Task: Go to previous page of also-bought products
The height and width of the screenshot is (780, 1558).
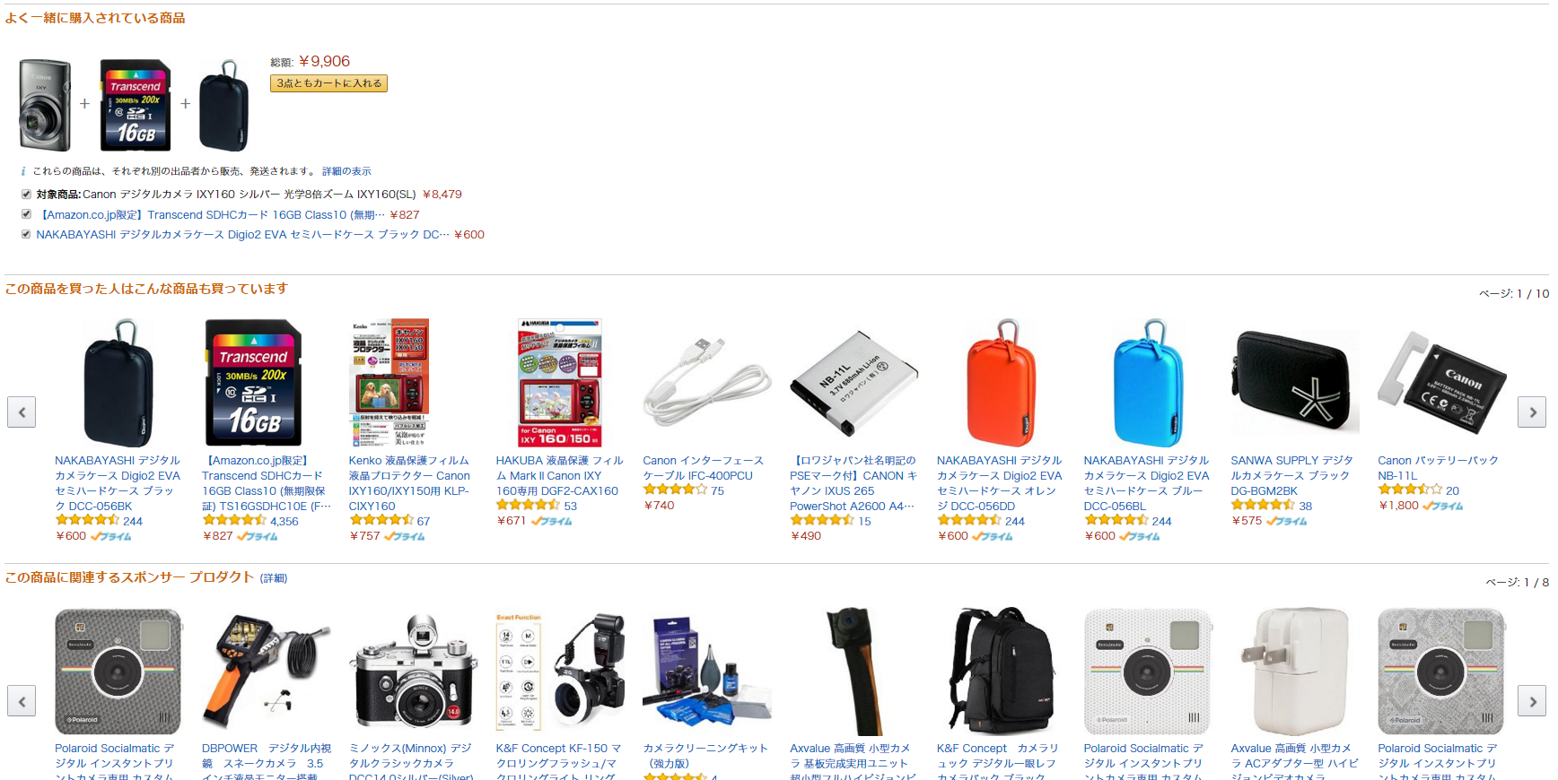Action: click(22, 412)
